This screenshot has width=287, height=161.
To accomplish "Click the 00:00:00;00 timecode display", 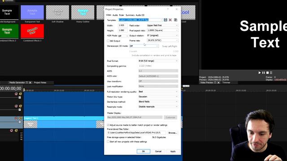I will click(11, 89).
